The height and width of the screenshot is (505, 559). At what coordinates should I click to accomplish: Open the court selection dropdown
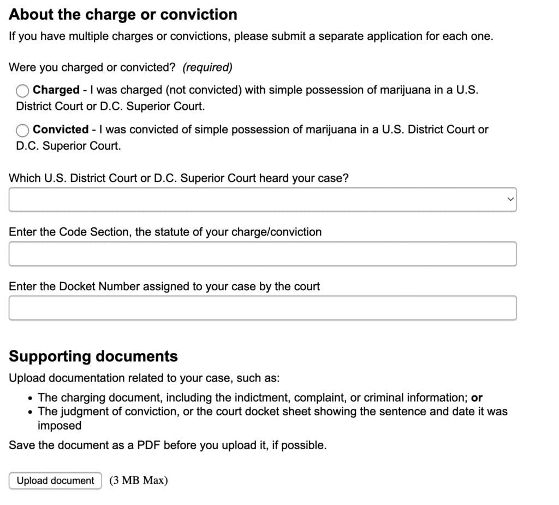(x=262, y=199)
